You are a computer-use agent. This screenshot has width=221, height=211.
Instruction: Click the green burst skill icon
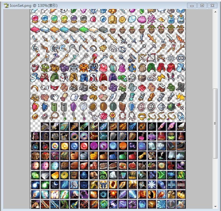pos(45,185)
